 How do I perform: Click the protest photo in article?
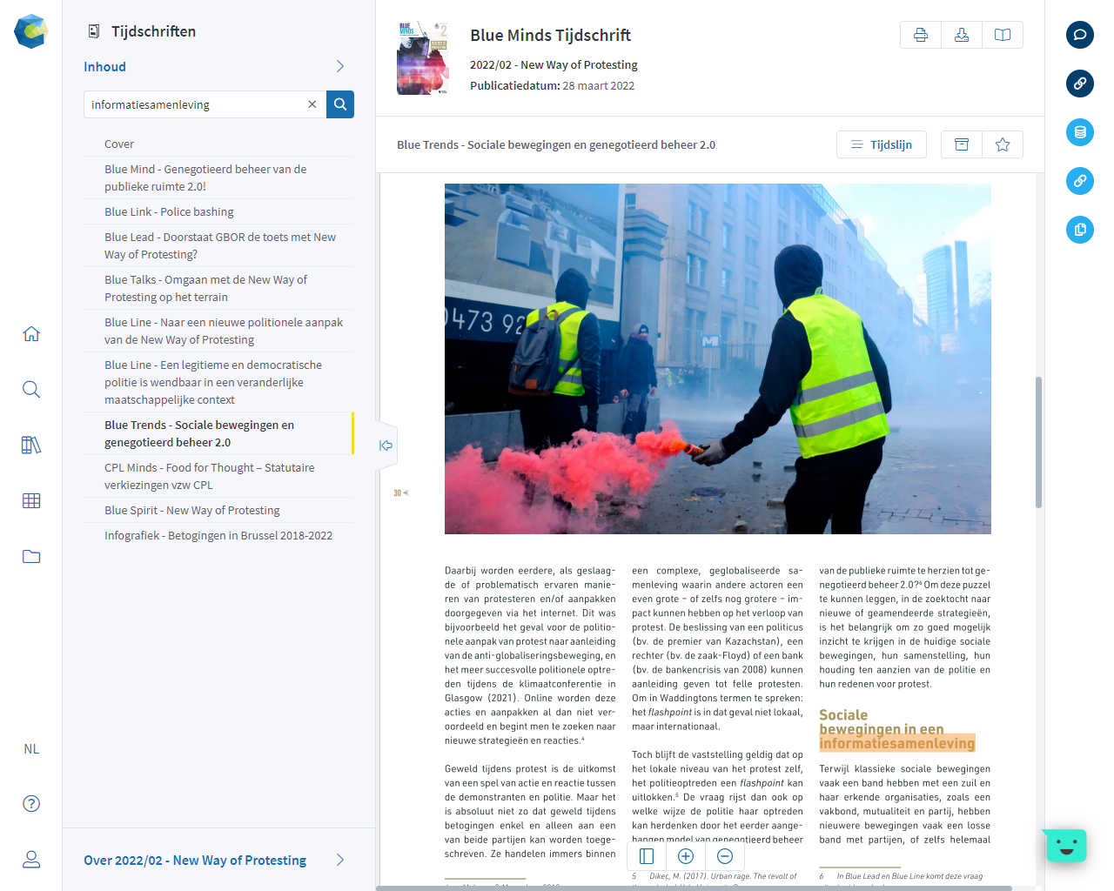coord(718,358)
